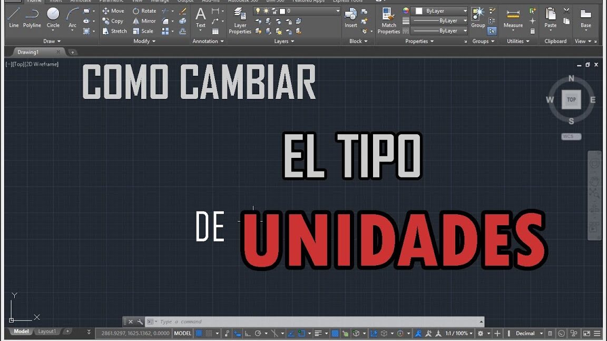This screenshot has height=341, width=607.
Task: Toggle the TOP face on the ViewCube
Action: (x=571, y=99)
